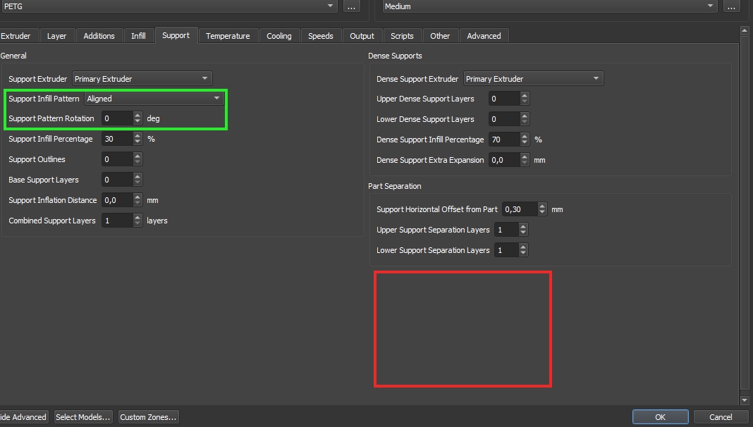Switch to the Infill tab
The height and width of the screenshot is (427, 753).
[138, 36]
